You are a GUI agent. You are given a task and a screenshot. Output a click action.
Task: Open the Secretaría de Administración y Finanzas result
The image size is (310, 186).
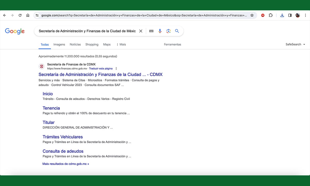(x=100, y=74)
